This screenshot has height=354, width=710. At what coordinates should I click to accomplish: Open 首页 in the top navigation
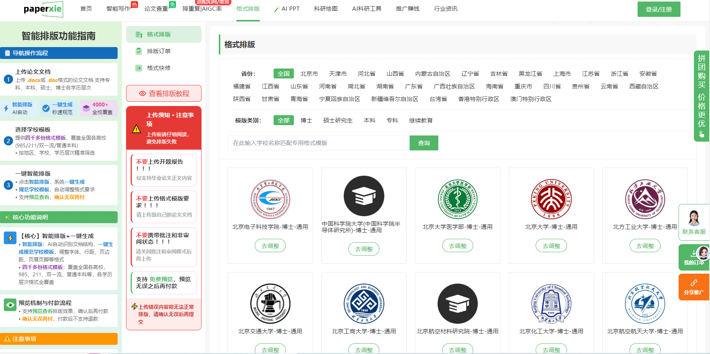[86, 9]
